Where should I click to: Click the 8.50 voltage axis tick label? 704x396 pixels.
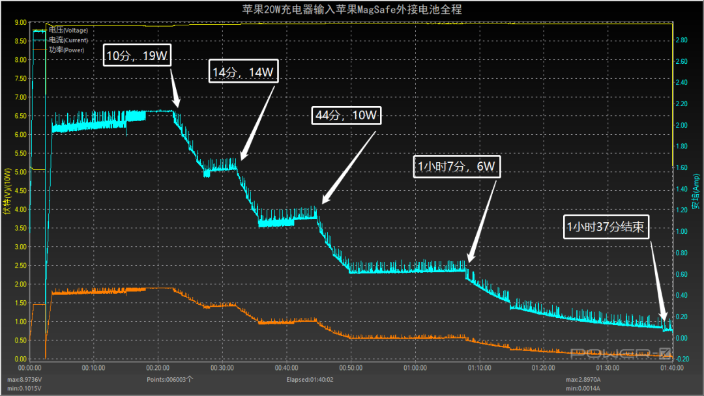click(x=21, y=41)
